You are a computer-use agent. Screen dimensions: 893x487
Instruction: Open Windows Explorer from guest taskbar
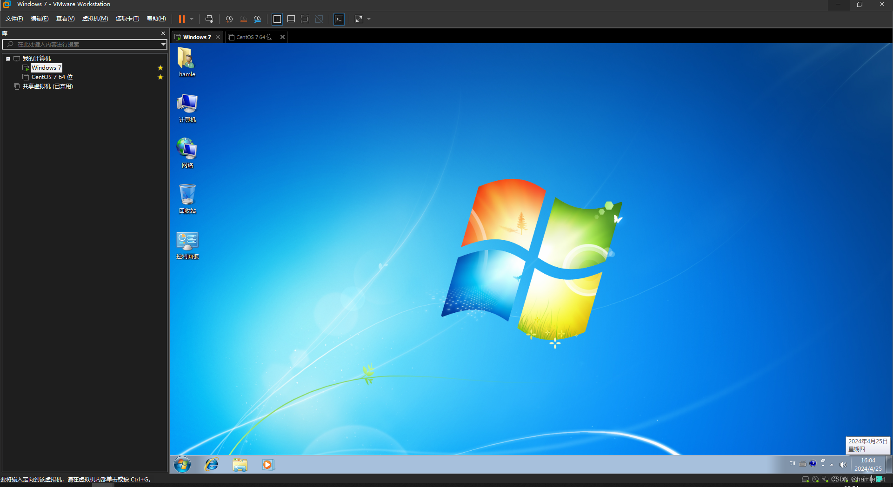tap(240, 464)
